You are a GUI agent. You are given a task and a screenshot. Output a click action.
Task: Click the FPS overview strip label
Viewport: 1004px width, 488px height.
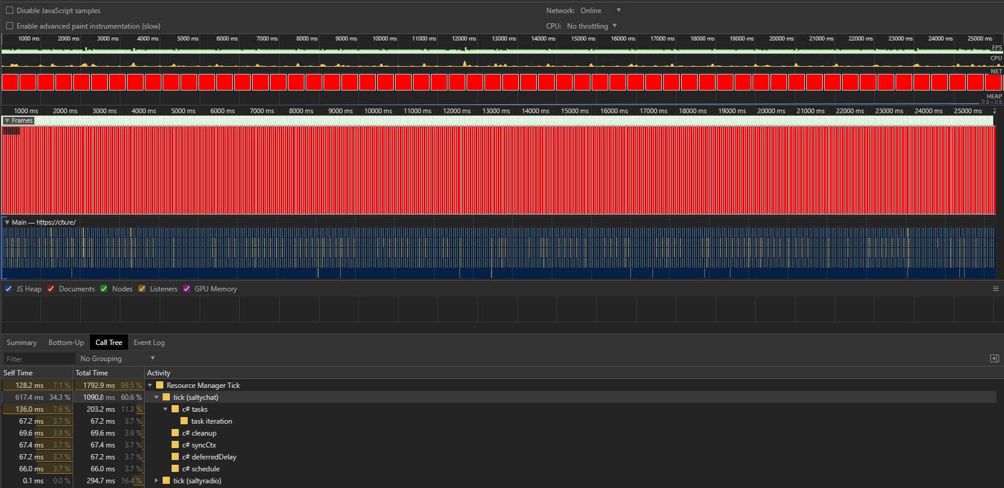click(x=997, y=48)
